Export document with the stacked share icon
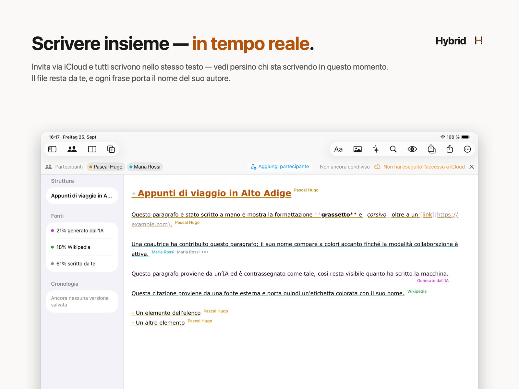Screen dimensions: 519x389 pyautogui.click(x=431, y=149)
